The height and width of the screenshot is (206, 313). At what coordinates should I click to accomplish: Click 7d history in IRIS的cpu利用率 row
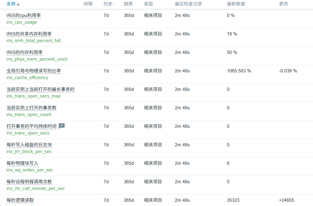point(106,15)
